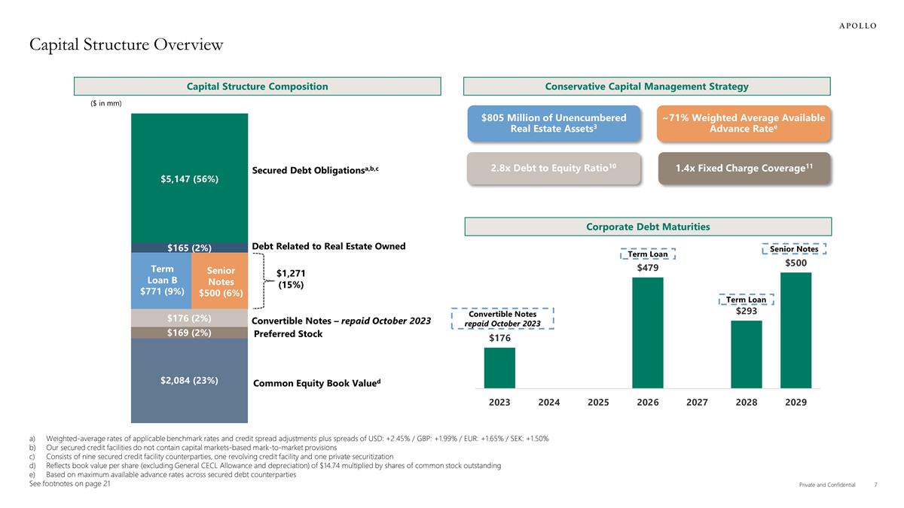Click the $805 Million Unencumbered Real Estate Assets box
This screenshot has width=904, height=508.
(554, 124)
